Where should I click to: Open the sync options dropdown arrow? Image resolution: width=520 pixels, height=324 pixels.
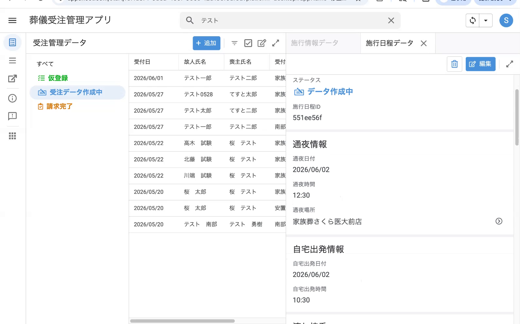pyautogui.click(x=486, y=21)
